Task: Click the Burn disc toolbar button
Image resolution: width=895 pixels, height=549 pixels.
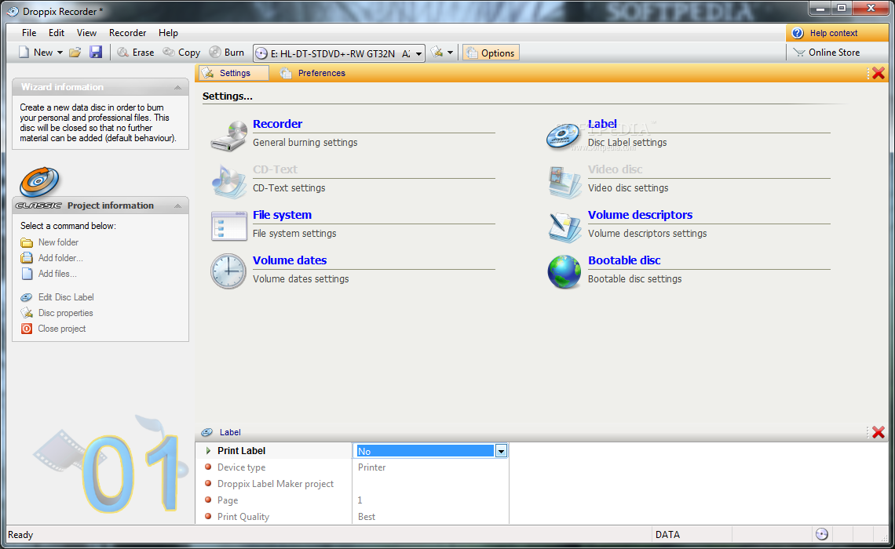Action: click(227, 53)
